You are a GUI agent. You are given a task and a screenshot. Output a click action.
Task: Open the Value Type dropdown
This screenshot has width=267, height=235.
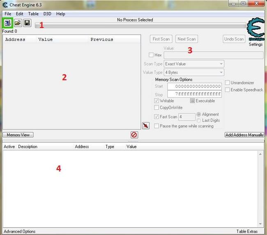[194, 72]
